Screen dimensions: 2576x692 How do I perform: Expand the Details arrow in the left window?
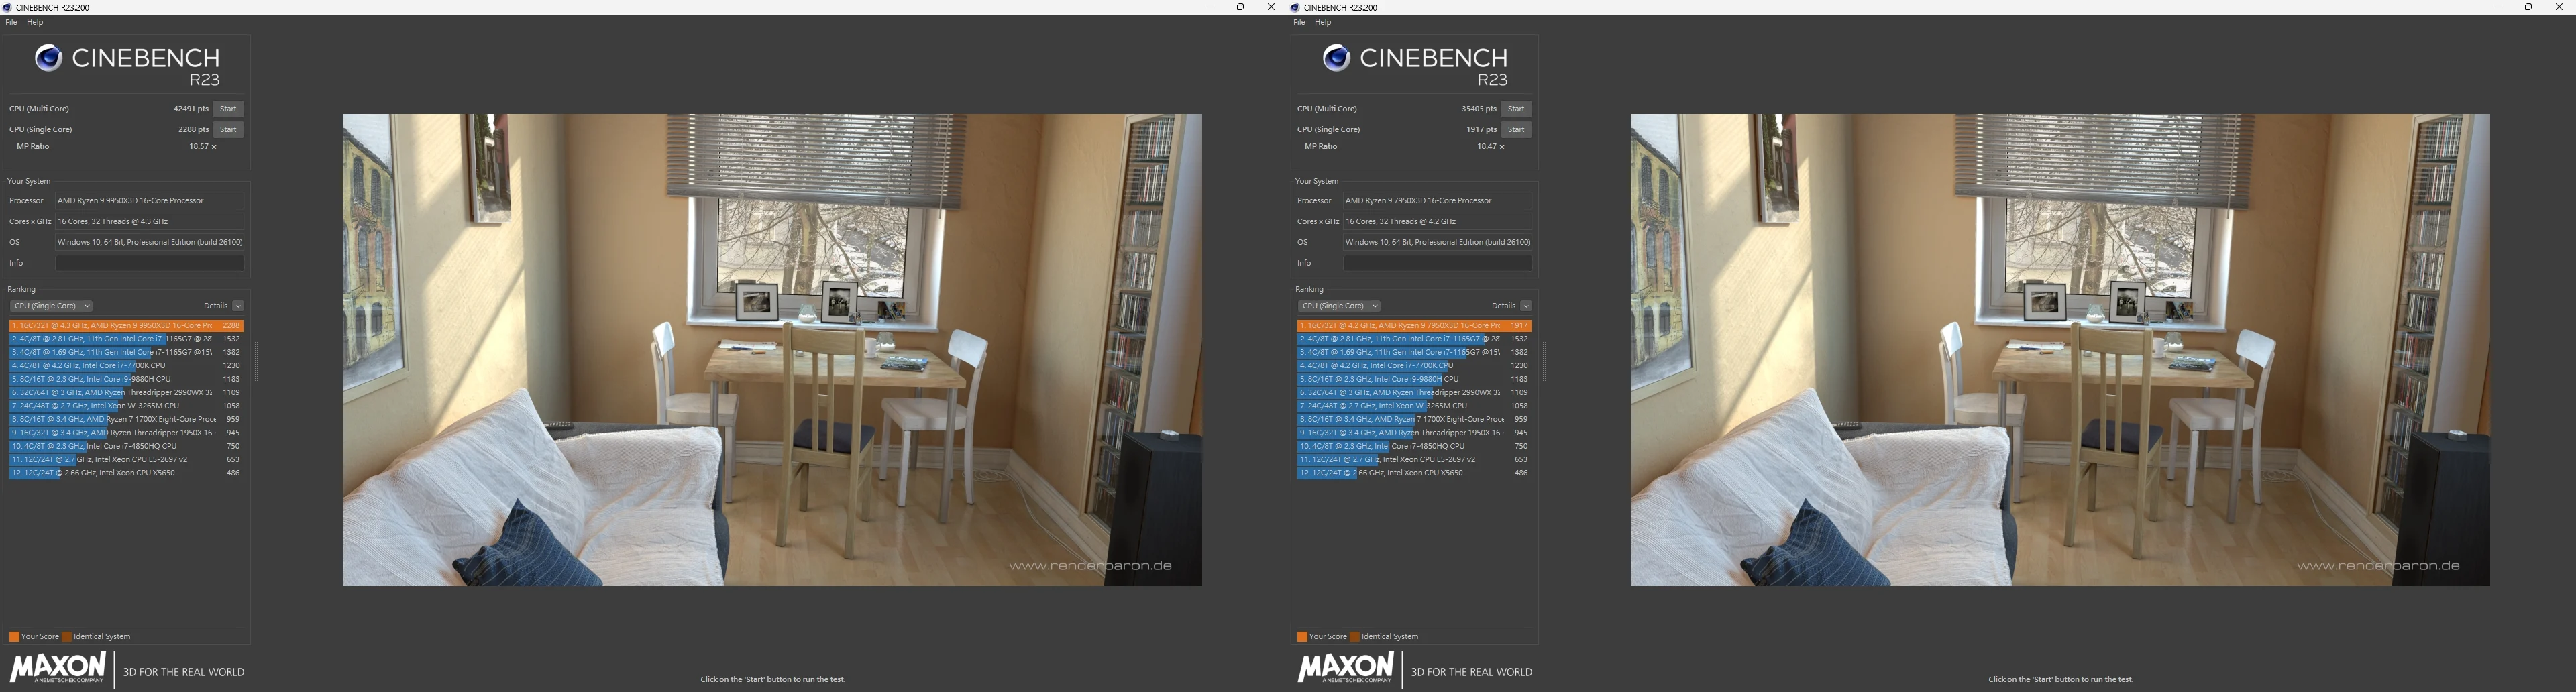[238, 306]
